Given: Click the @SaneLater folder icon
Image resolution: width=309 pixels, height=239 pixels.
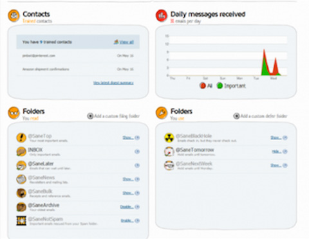Looking at the screenshot, I should coord(21,165).
